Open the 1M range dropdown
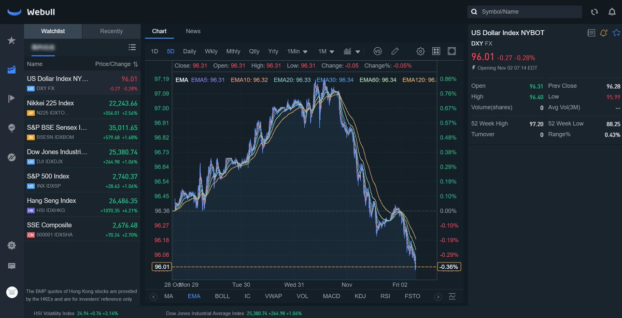The image size is (622, 318). tap(327, 51)
